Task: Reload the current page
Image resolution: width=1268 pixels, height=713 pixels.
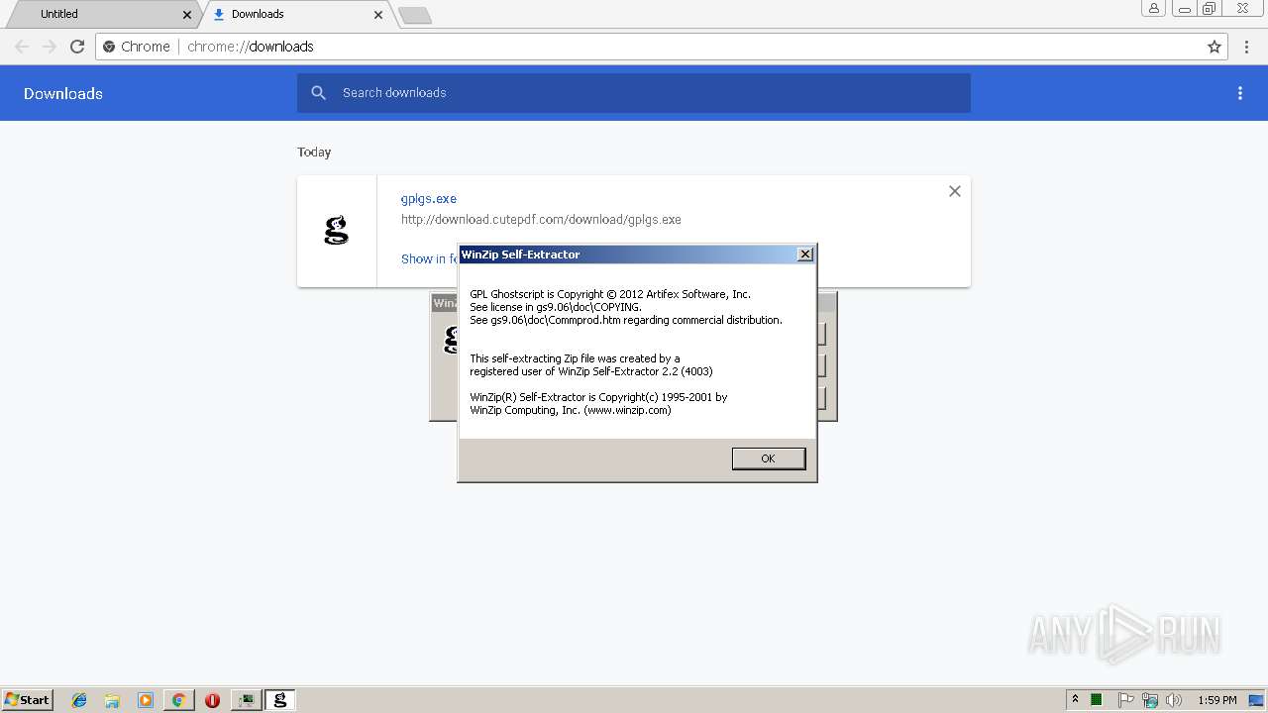Action: pos(77,47)
